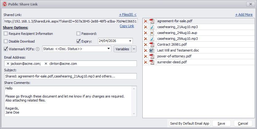This screenshot has width=257, height=129.
Task: Remove casehearing_21Aug10.mp3 using its red X
Action: pos(145,27)
